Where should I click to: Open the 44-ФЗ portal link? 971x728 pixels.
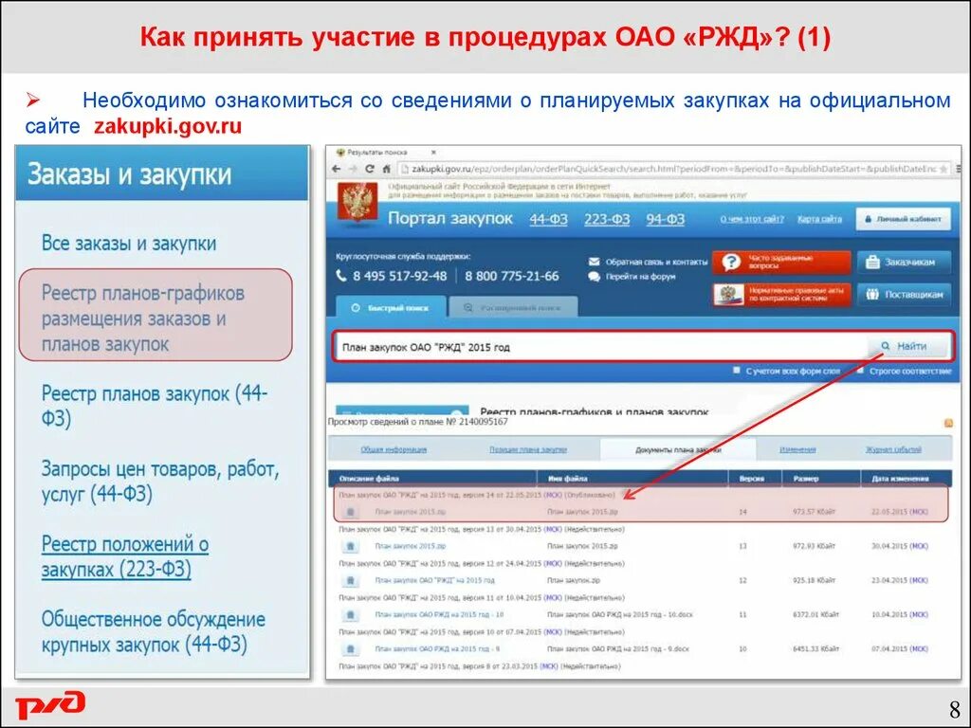[x=549, y=219]
